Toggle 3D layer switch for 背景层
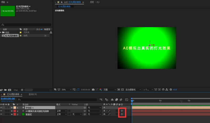210x123 pixels. 122,114
